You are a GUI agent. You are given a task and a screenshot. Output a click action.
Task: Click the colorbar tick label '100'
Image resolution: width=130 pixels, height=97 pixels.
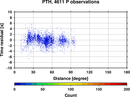pos(71,89)
